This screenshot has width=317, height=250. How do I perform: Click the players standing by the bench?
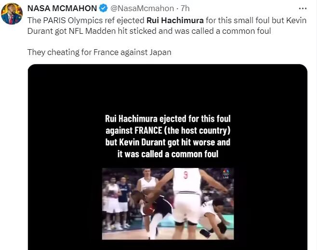(x=116, y=204)
